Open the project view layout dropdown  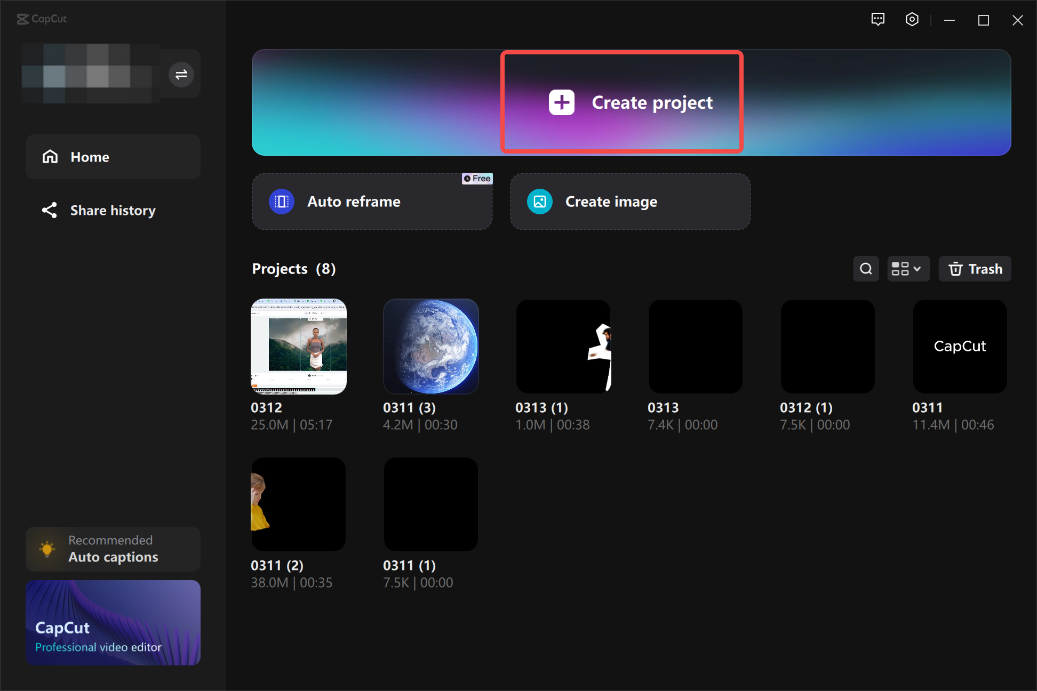[x=908, y=268]
